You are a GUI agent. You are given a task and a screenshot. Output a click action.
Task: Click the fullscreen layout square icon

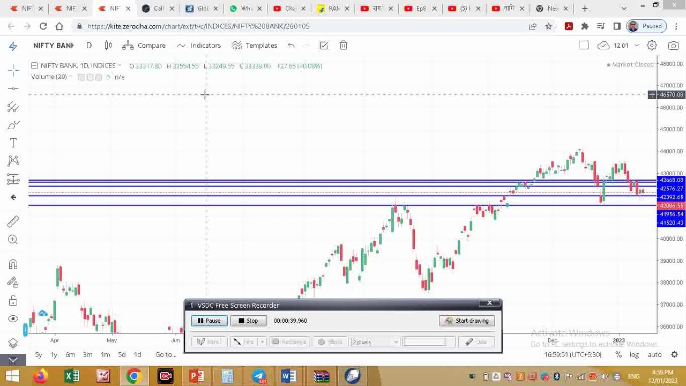(584, 46)
